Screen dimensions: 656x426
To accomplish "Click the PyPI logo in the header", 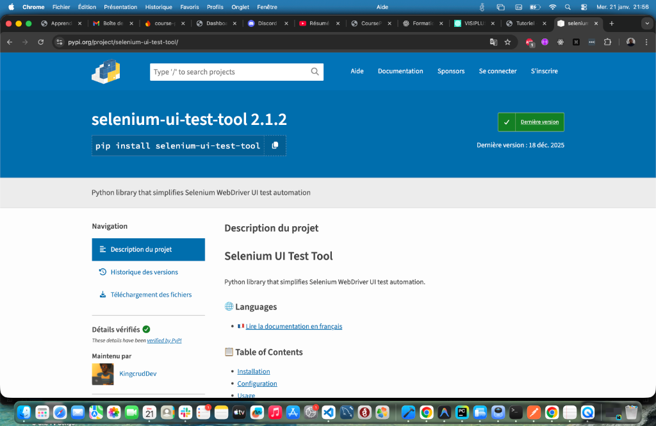I will point(105,71).
